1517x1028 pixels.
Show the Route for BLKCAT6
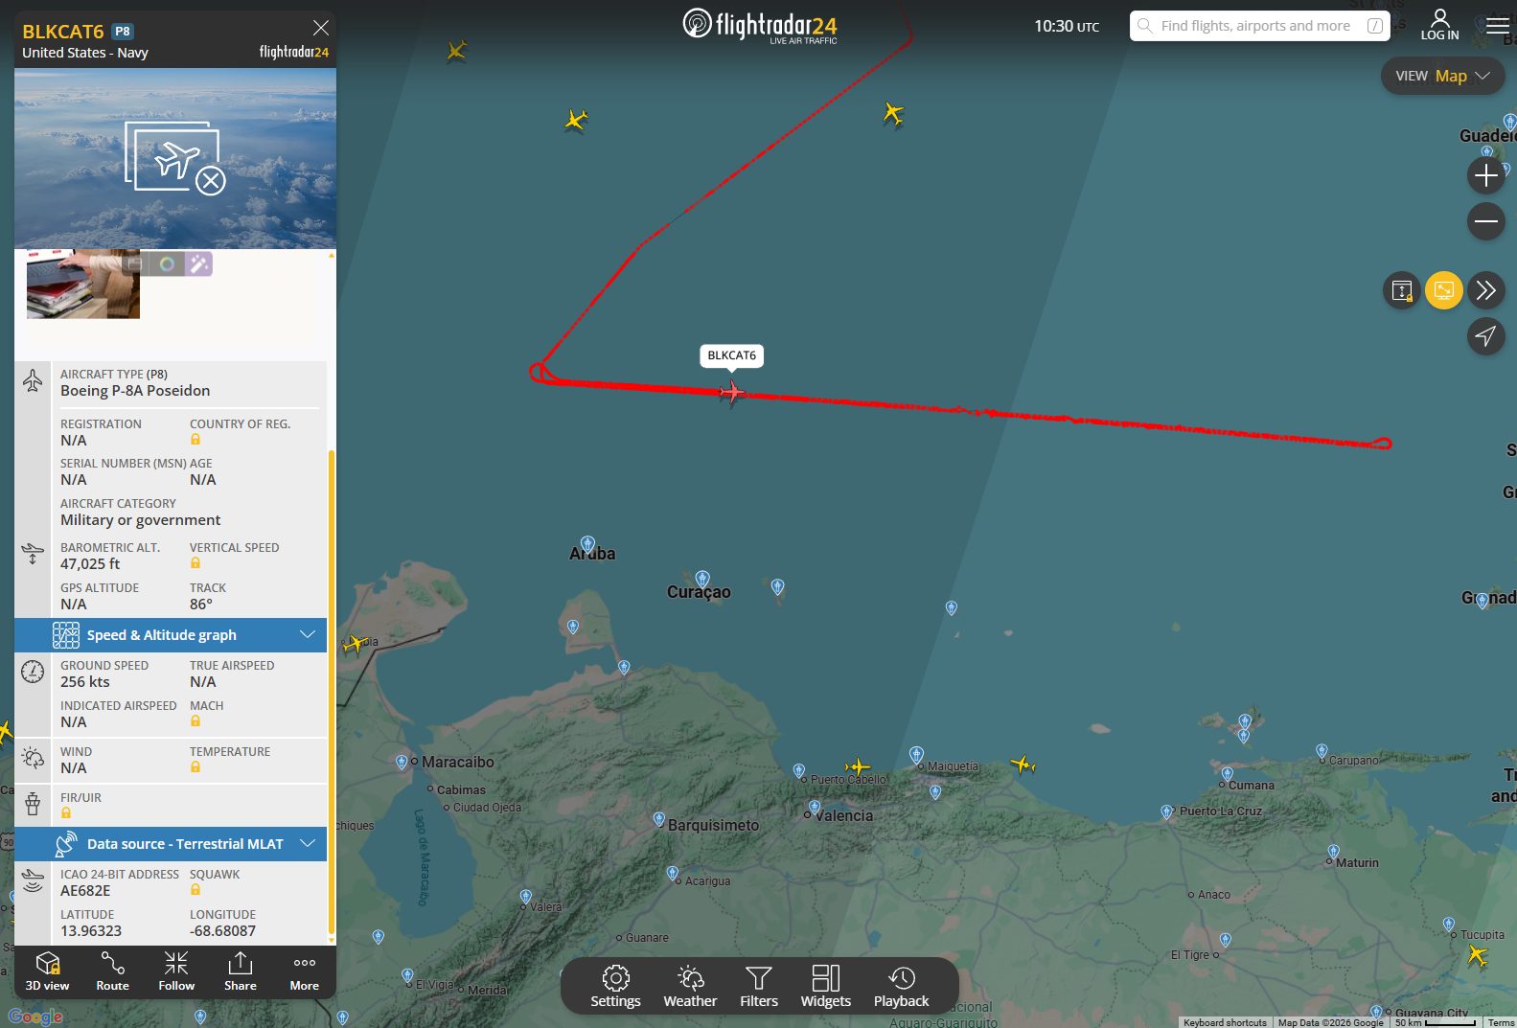tap(112, 971)
